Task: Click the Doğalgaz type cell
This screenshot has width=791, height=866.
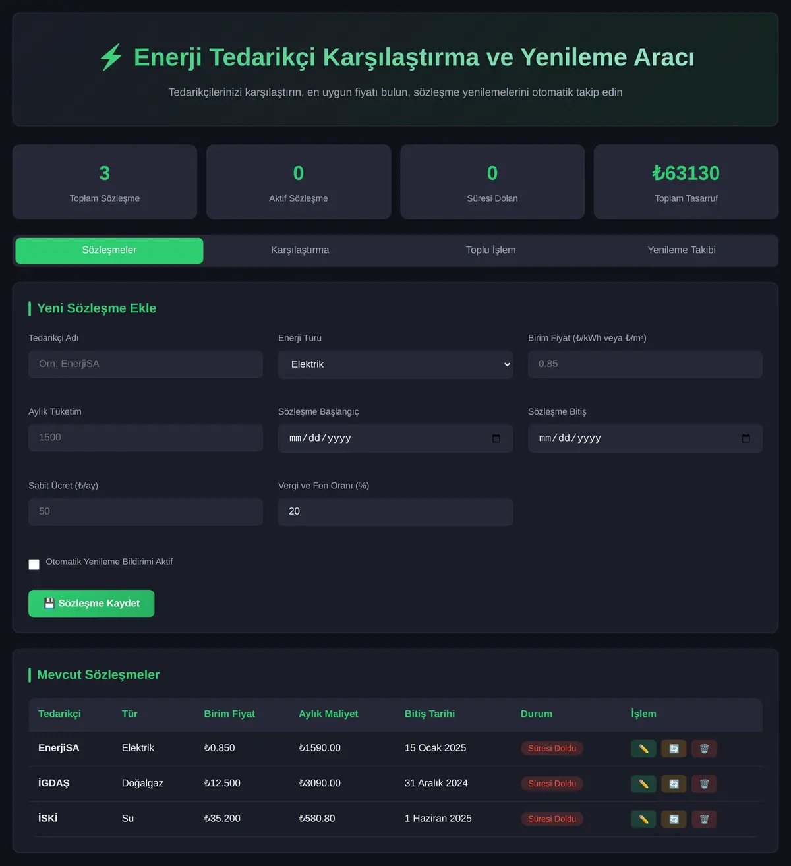Action: click(142, 783)
